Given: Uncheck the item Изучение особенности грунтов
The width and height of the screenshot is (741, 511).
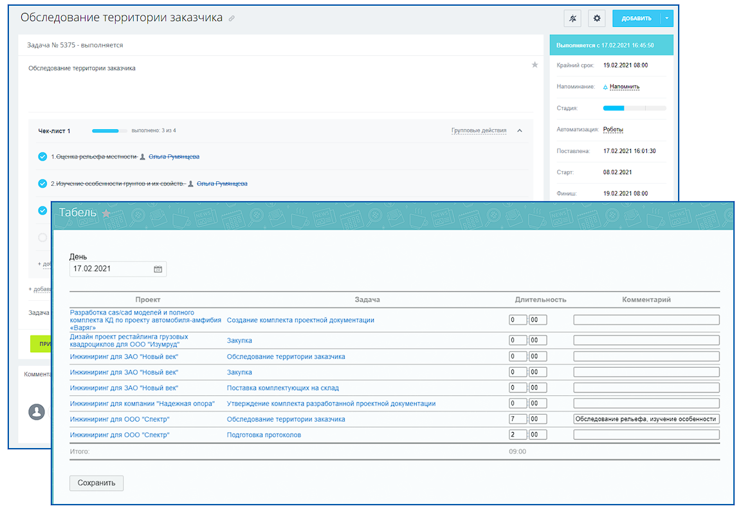Looking at the screenshot, I should 42,184.
